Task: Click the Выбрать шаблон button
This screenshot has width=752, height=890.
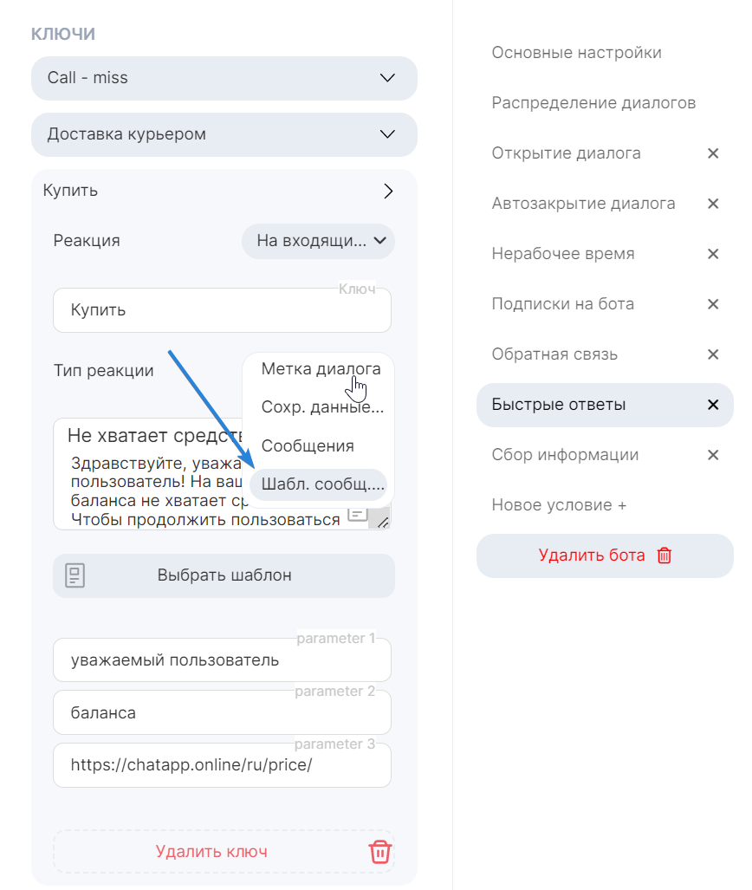Action: [224, 575]
